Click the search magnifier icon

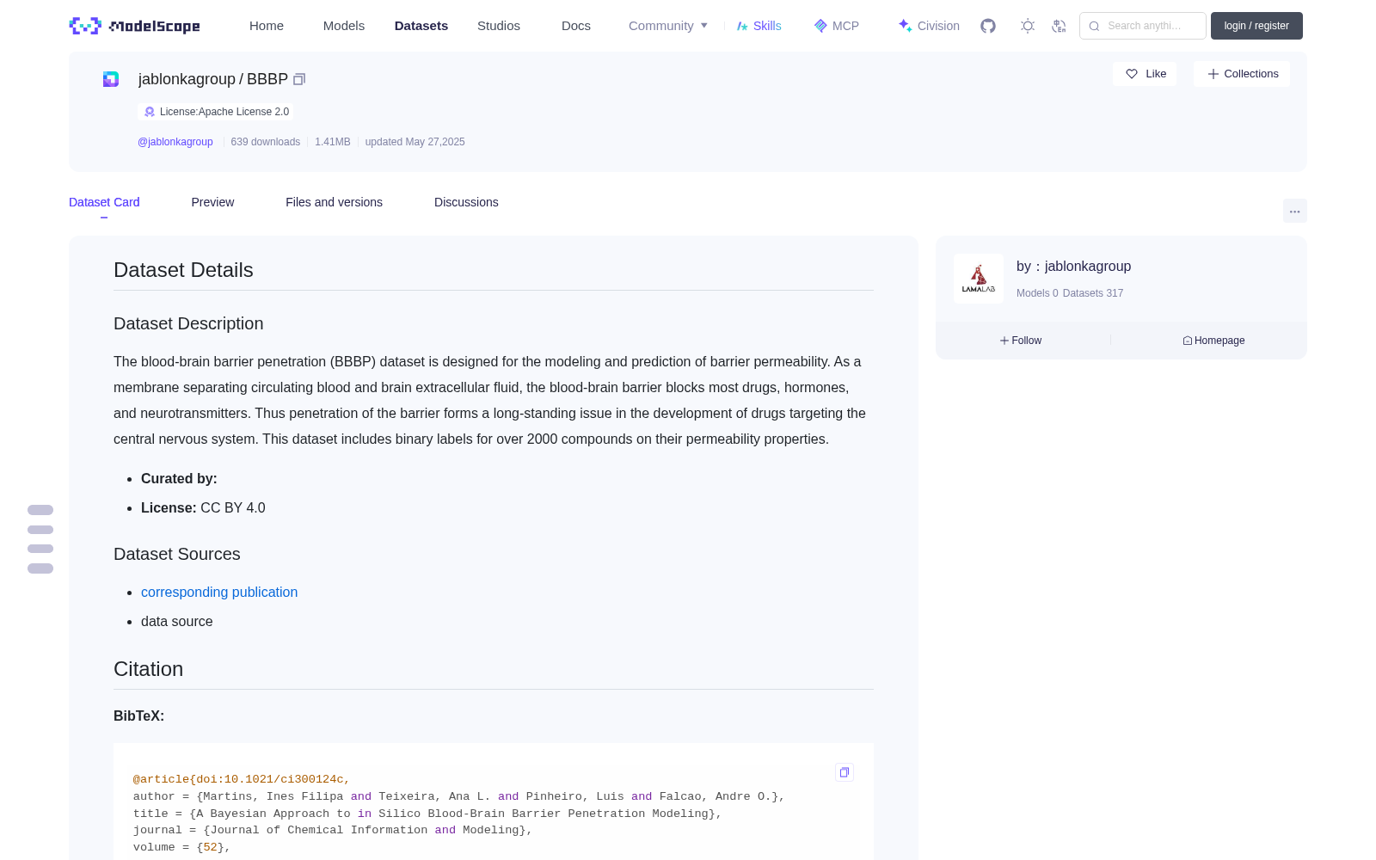pyautogui.click(x=1094, y=26)
